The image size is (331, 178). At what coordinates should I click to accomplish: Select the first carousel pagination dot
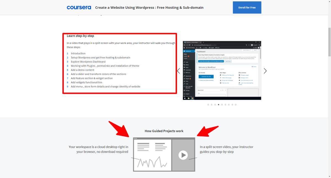(208, 105)
